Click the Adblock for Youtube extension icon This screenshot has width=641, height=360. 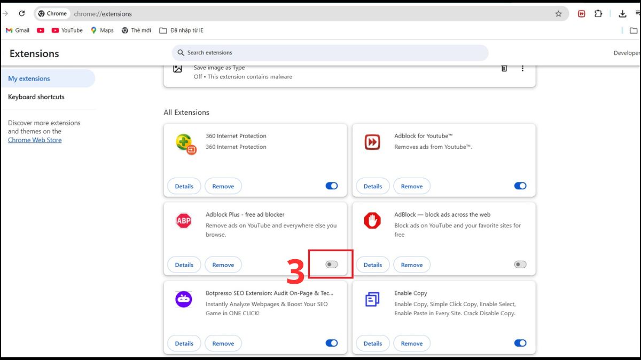coord(372,142)
